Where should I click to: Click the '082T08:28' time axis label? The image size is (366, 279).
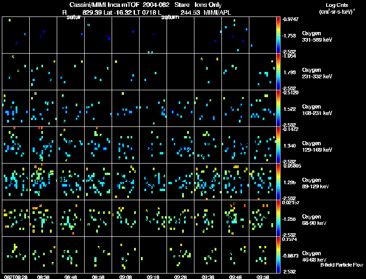pyautogui.click(x=16, y=277)
